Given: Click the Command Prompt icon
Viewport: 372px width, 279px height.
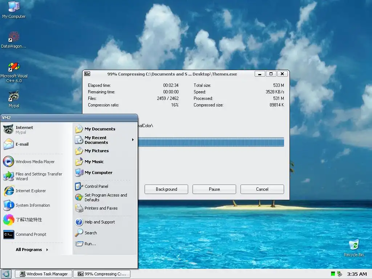Looking at the screenshot, I should (x=8, y=234).
